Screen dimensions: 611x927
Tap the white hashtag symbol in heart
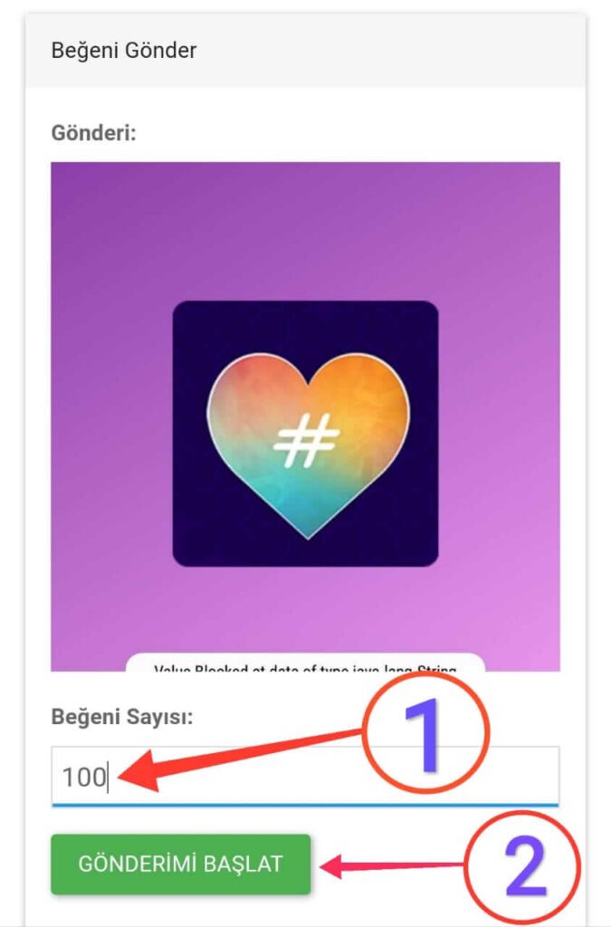306,441
